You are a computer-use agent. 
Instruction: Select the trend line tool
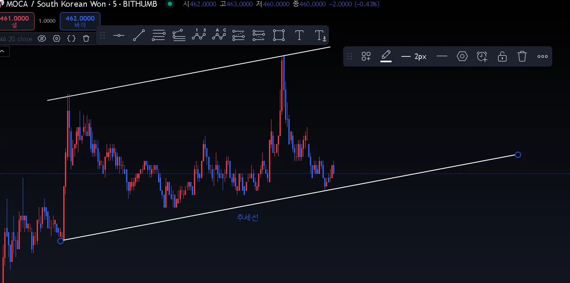139,35
